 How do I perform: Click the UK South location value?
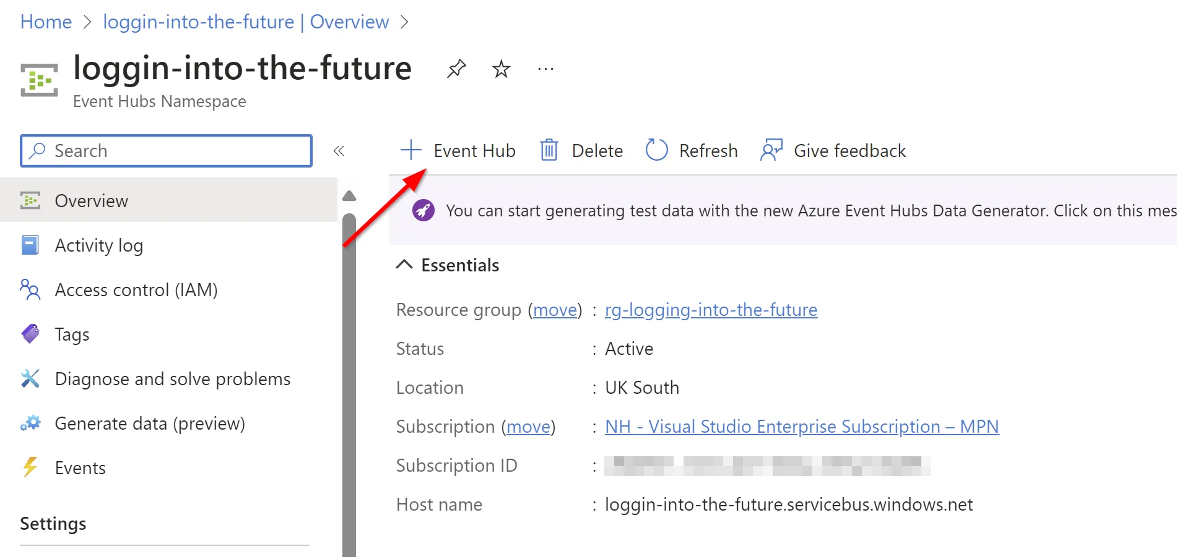click(642, 388)
